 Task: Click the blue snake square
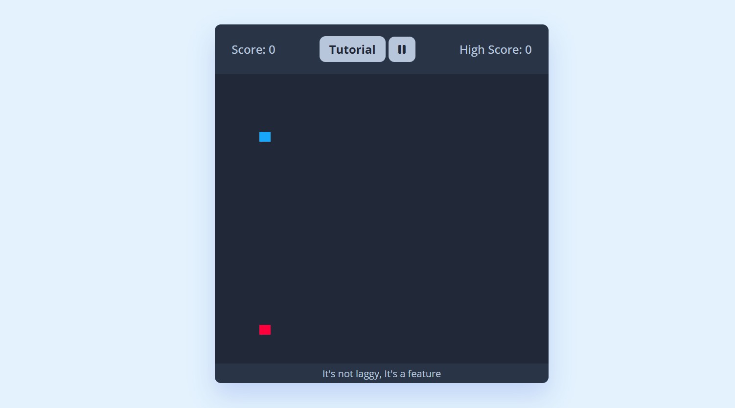265,137
